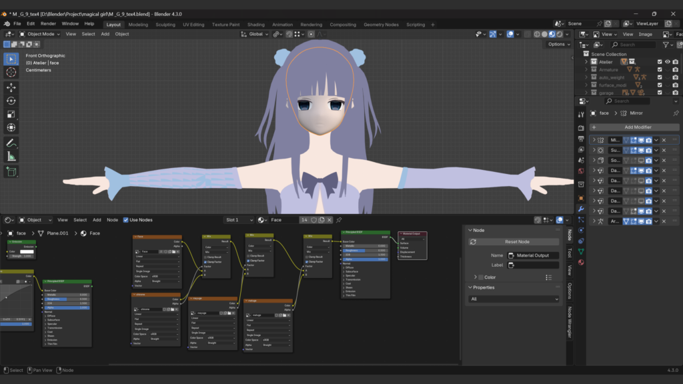Choose the Add Cube tool
The height and width of the screenshot is (384, 683).
click(11, 171)
